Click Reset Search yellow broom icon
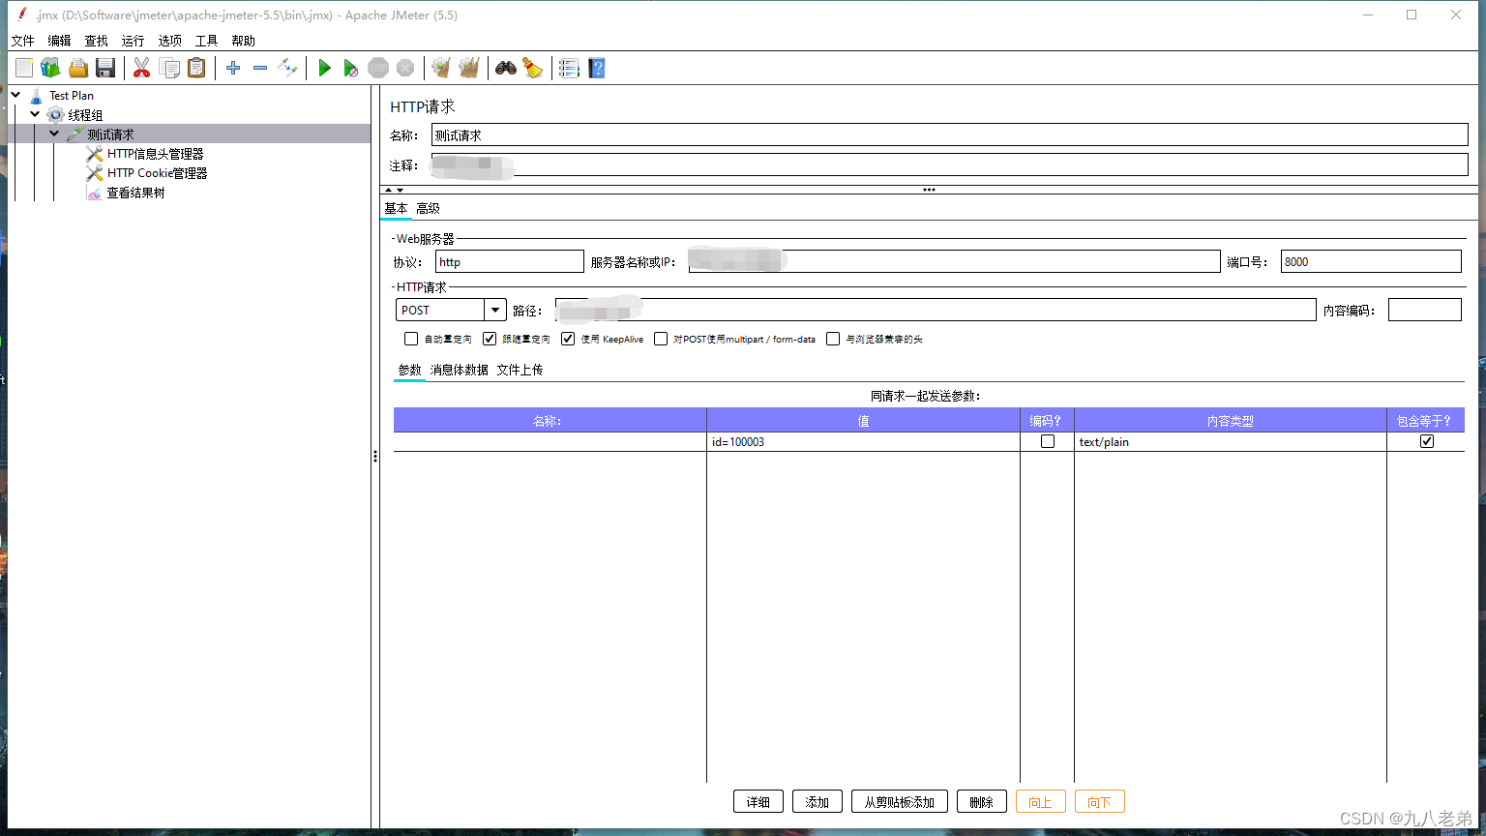Image resolution: width=1486 pixels, height=836 pixels. point(532,68)
